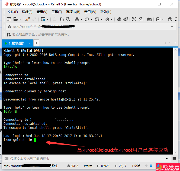Toggle full screen with the arrows icon
The image size is (180, 171).
click(x=134, y=19)
